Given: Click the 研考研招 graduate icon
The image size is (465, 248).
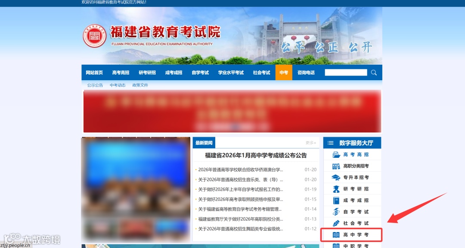Looking at the screenshot, I should pyautogui.click(x=336, y=189).
